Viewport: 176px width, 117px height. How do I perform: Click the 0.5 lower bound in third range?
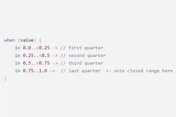point(27,63)
